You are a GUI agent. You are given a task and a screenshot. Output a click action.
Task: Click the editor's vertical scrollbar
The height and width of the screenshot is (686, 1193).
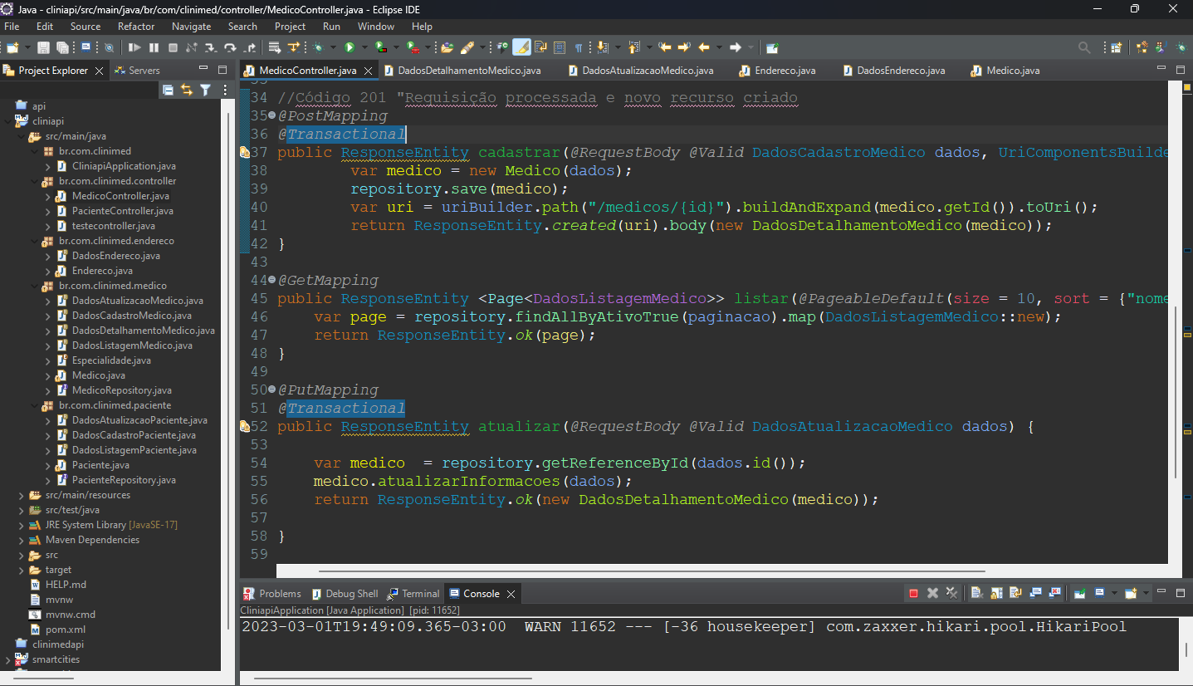1175,392
